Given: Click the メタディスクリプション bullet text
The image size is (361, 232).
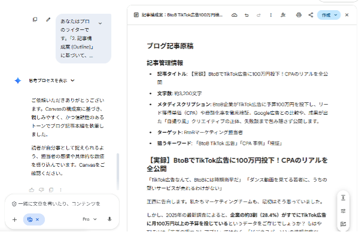Looking at the screenshot, I should (x=243, y=113).
